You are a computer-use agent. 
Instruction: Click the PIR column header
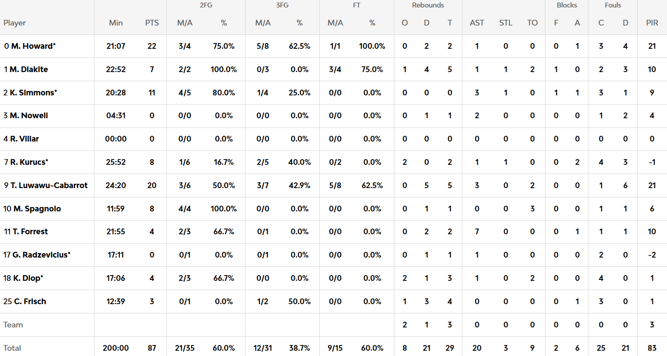pyautogui.click(x=652, y=23)
